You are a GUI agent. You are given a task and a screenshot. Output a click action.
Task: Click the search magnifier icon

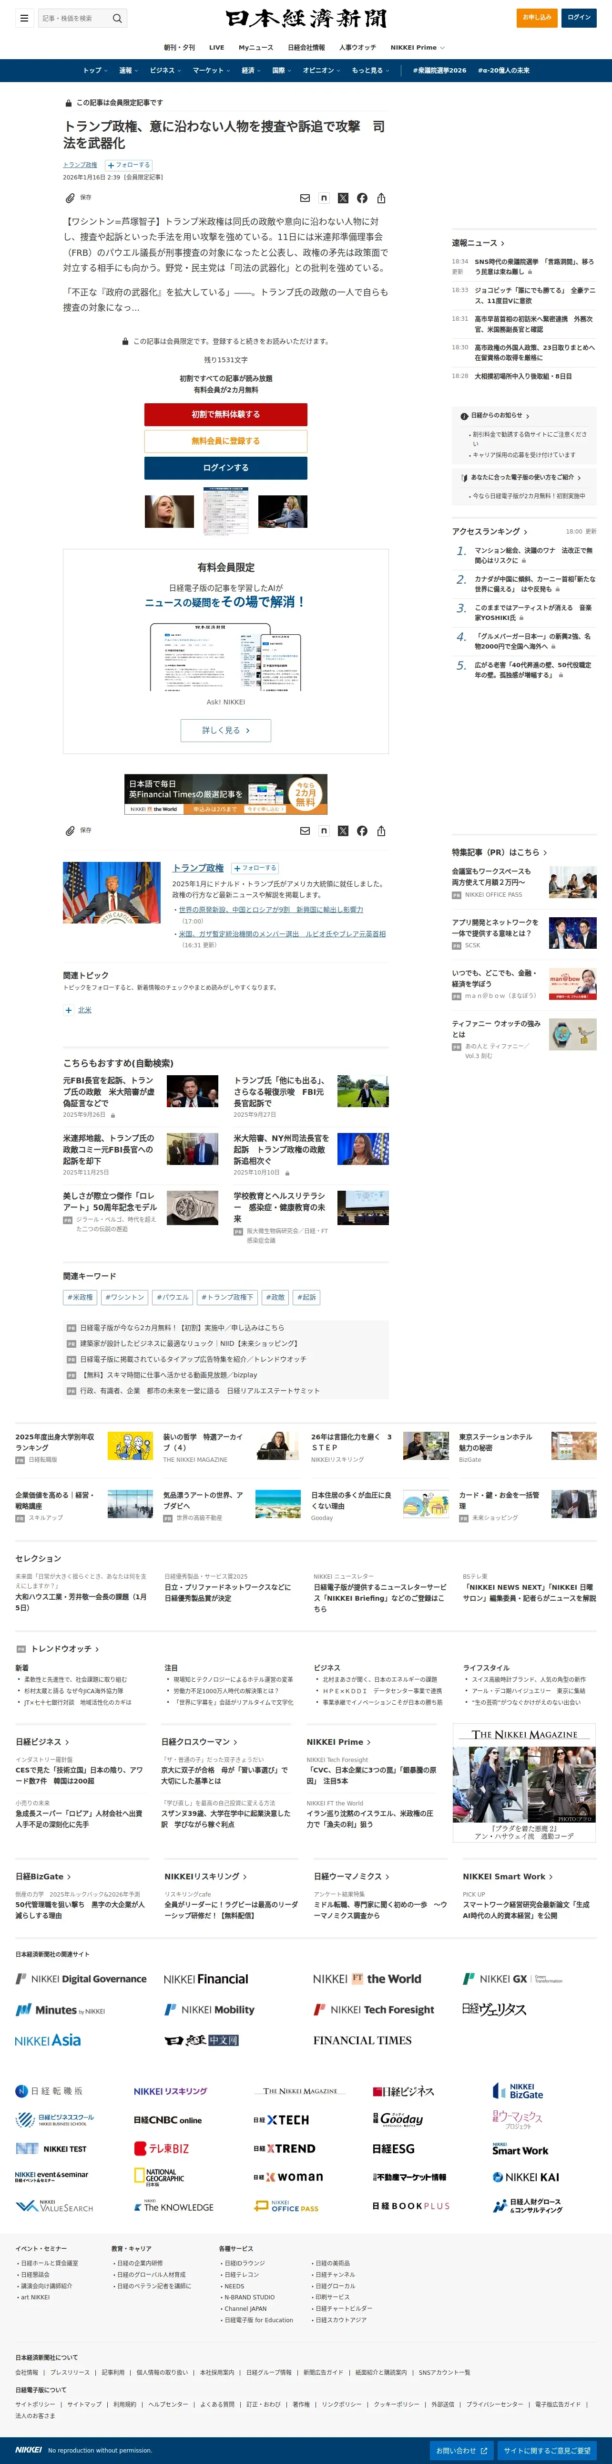[117, 18]
